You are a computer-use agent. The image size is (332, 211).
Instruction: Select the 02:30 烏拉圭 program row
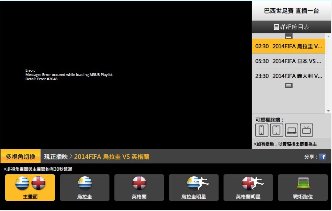(288, 46)
